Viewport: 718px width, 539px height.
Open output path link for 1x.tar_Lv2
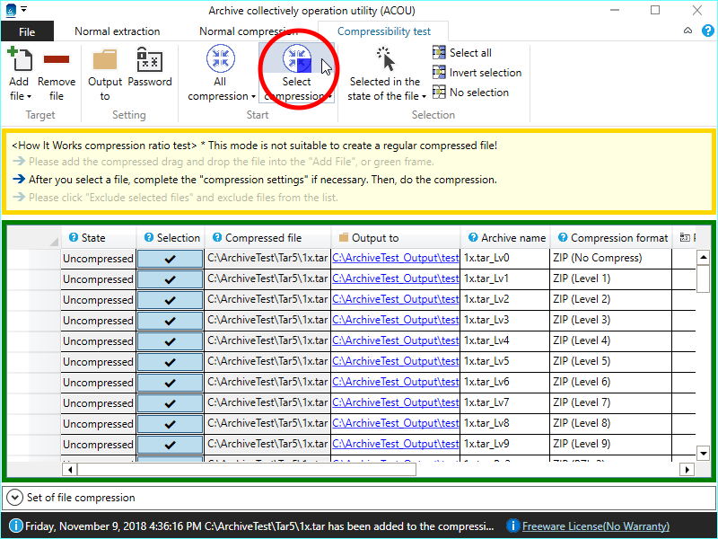pos(395,300)
